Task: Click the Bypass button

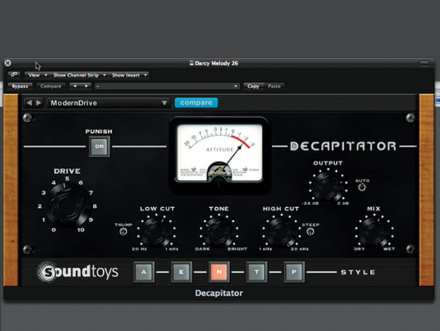Action: [x=20, y=86]
